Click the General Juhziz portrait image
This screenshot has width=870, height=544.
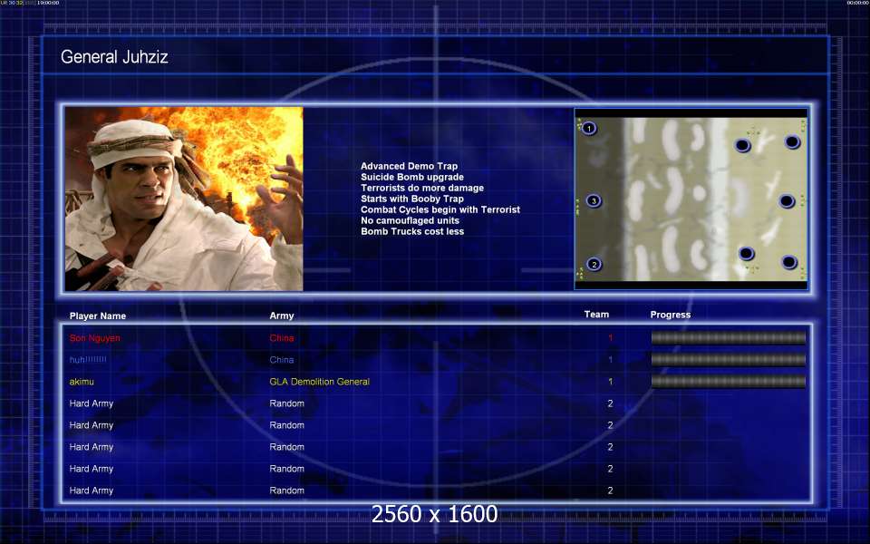(x=184, y=199)
